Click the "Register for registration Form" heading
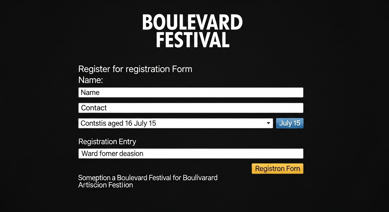This screenshot has width=389, height=212. 135,69
